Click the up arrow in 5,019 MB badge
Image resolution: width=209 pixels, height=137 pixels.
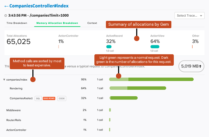pos(200,66)
